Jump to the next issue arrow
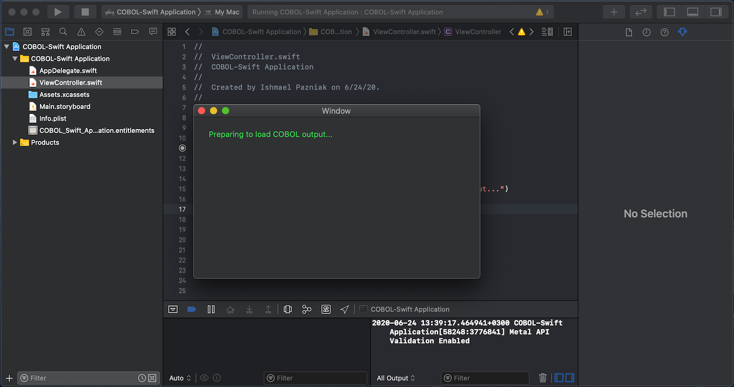This screenshot has height=387, width=734. [532, 32]
